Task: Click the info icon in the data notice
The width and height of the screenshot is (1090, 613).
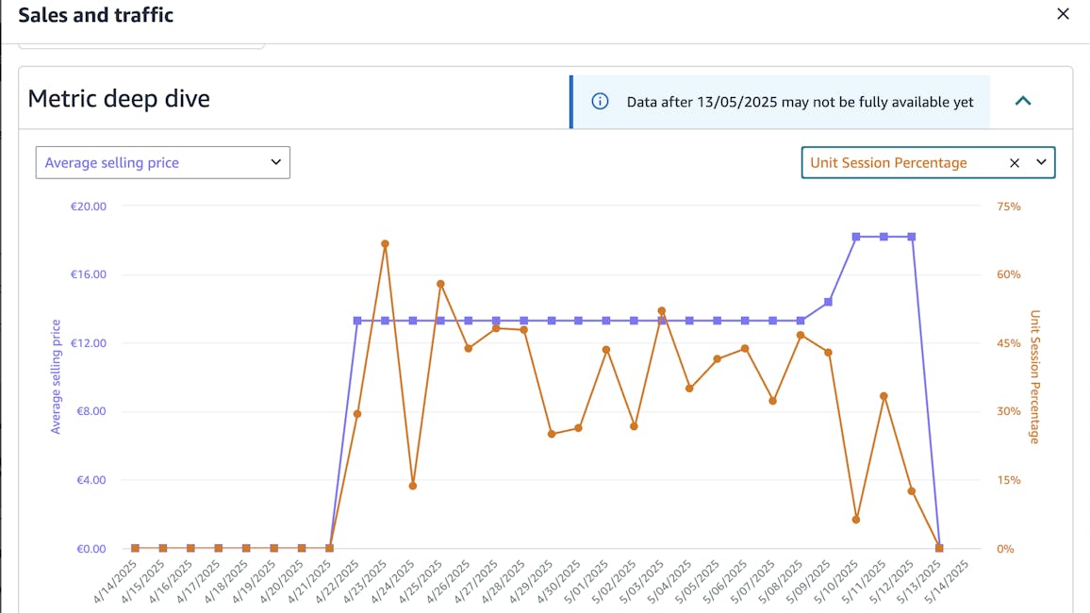Action: click(x=600, y=102)
